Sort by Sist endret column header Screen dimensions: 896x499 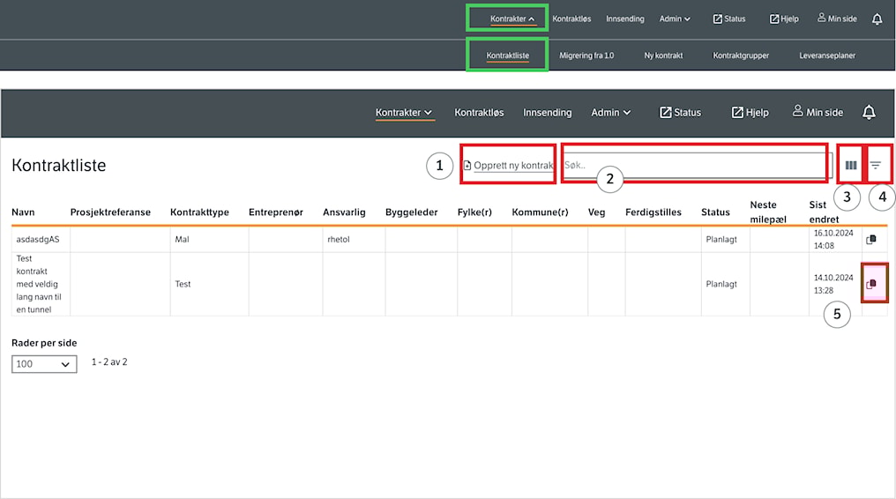coord(824,212)
